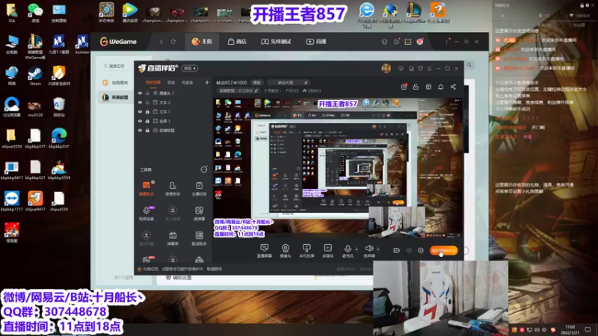The height and width of the screenshot is (336, 598).
Task: Toggle visibility of 摄像头 1 source
Action: [140, 93]
